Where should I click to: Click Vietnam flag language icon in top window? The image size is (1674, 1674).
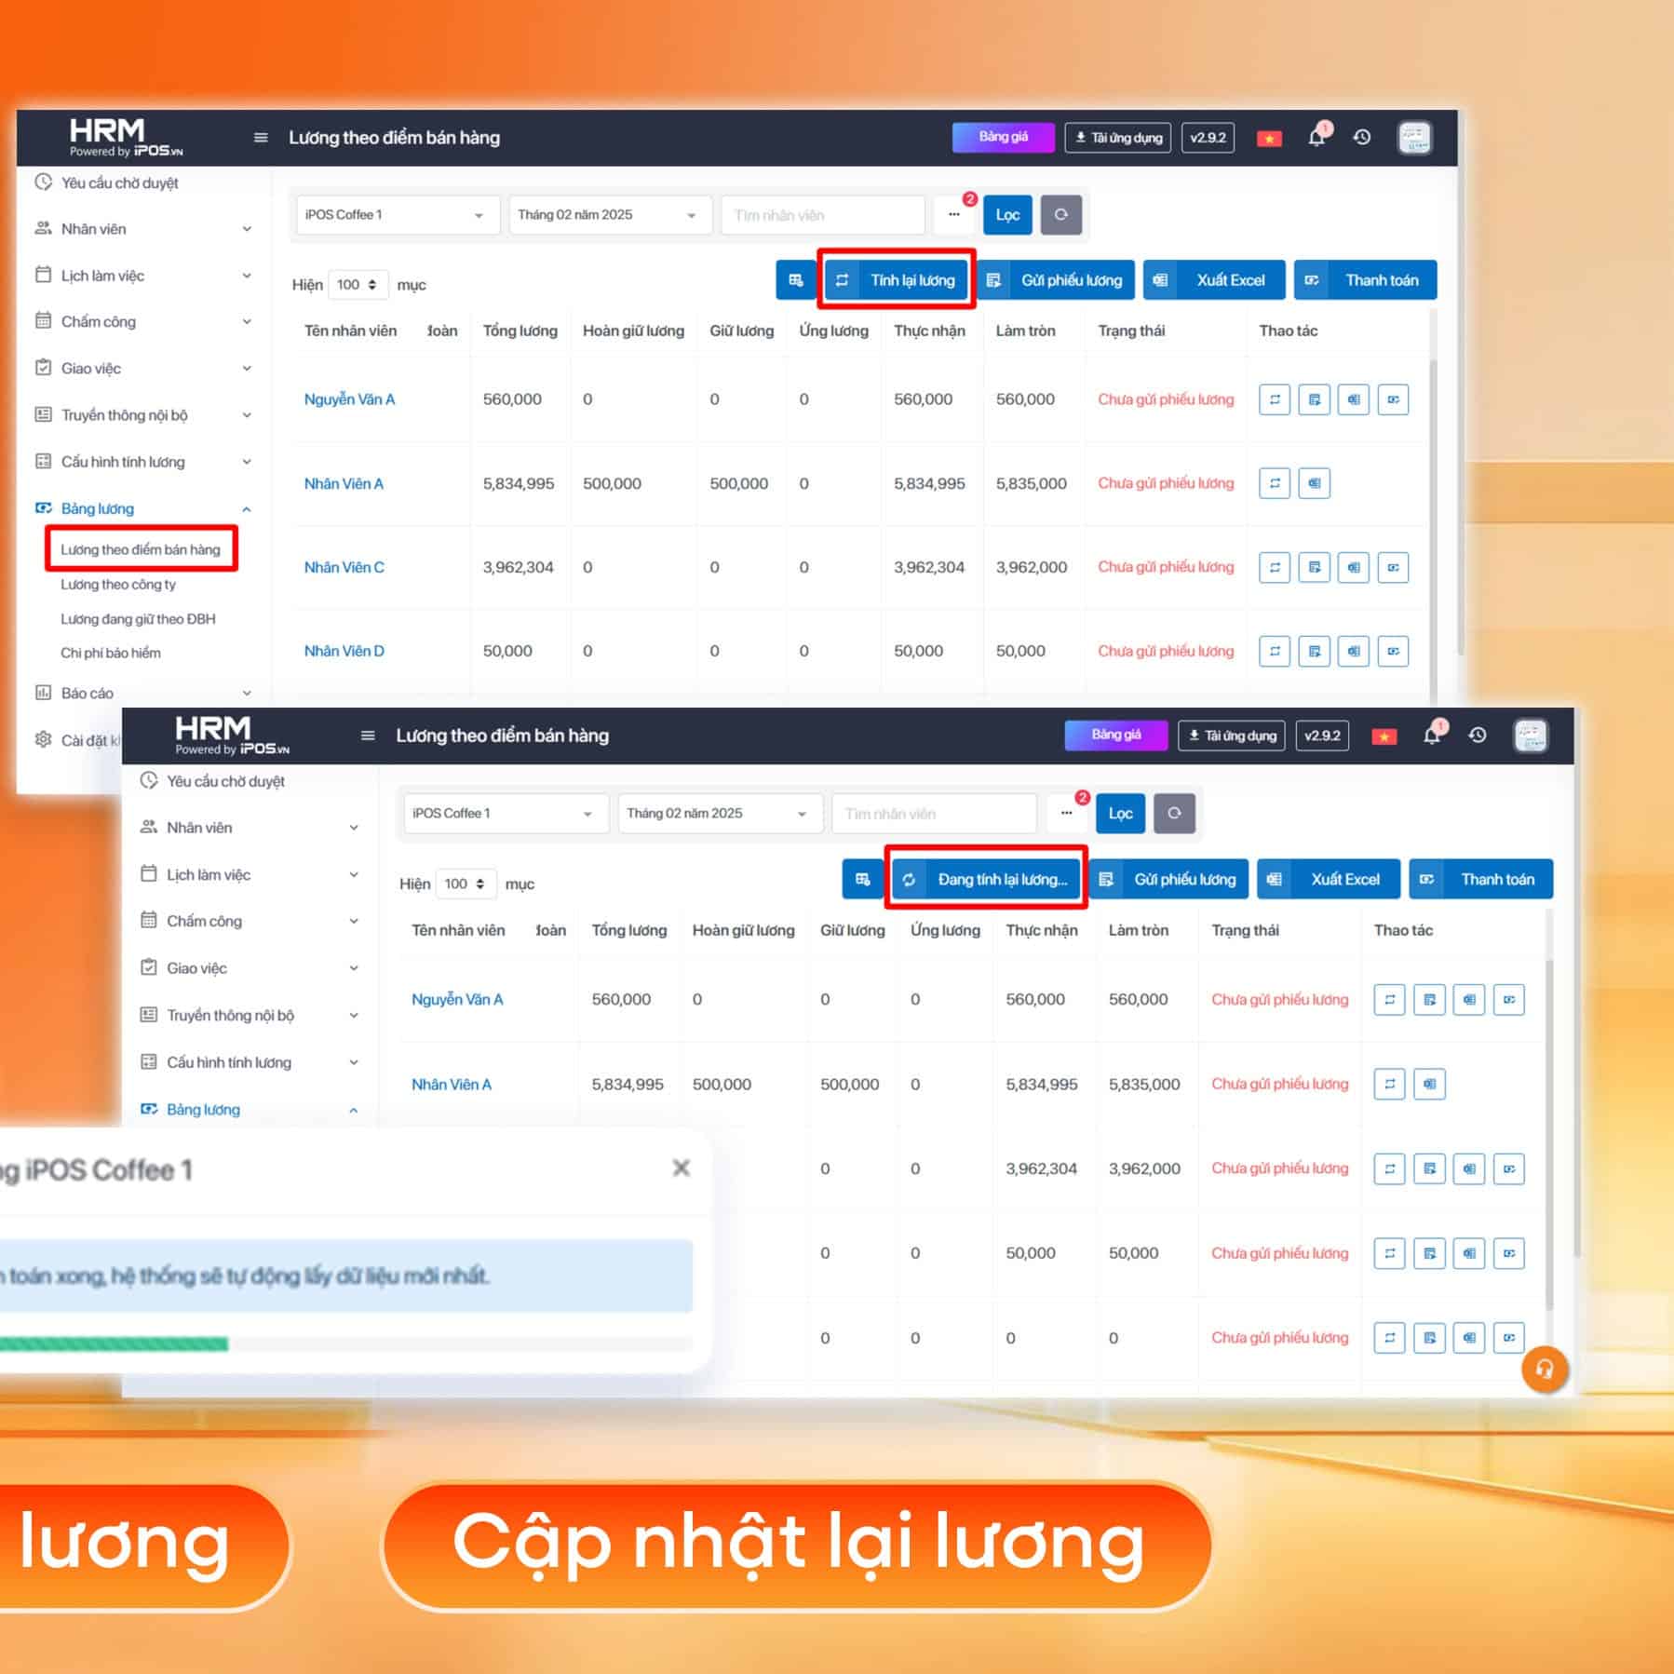pyautogui.click(x=1269, y=139)
